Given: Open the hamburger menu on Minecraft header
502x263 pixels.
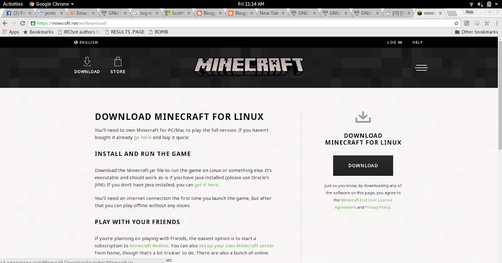Looking at the screenshot, I should point(421,68).
